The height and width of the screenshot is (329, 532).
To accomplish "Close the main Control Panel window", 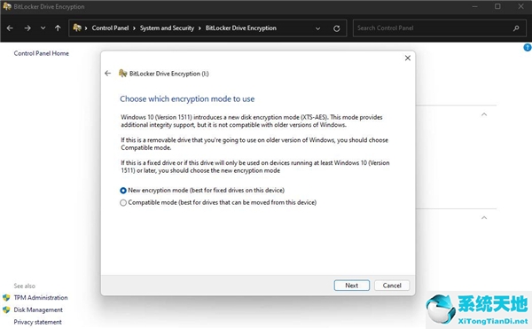I will coord(520,6).
